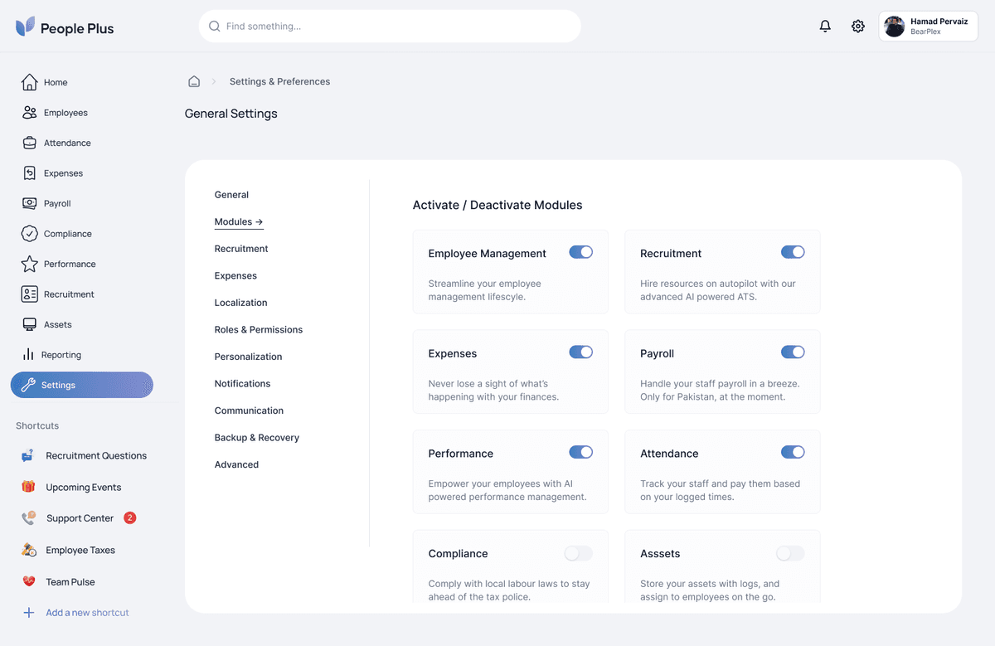Switch to the Roles & Permissions tab
The height and width of the screenshot is (646, 995).
[x=258, y=329]
